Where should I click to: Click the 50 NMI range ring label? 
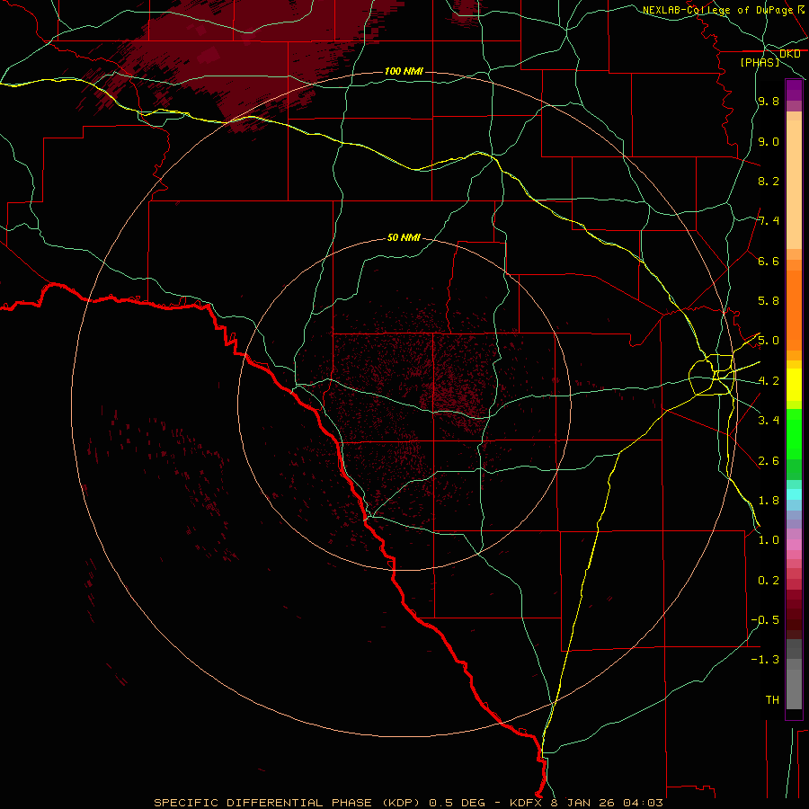(404, 237)
